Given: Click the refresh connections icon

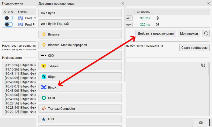Looking at the screenshot, I should [x=206, y=33].
